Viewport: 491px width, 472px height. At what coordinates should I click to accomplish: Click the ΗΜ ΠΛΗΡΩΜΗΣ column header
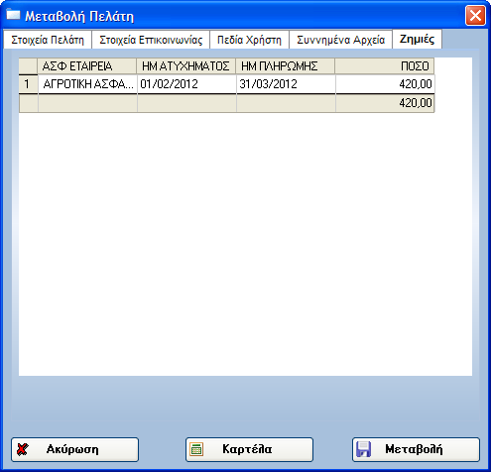[286, 66]
